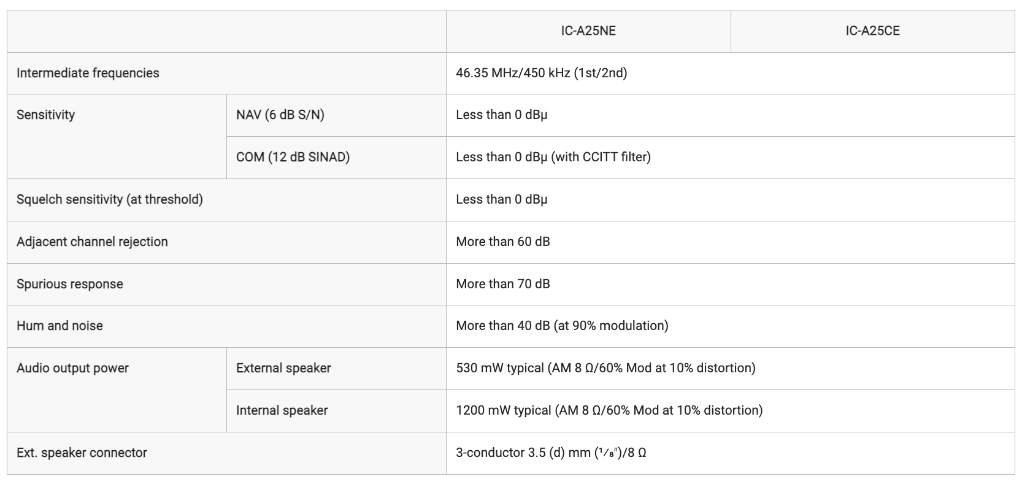Screen dimensions: 1022x487
Task: Select the CCITT filter sensitivity value
Action: (x=553, y=157)
